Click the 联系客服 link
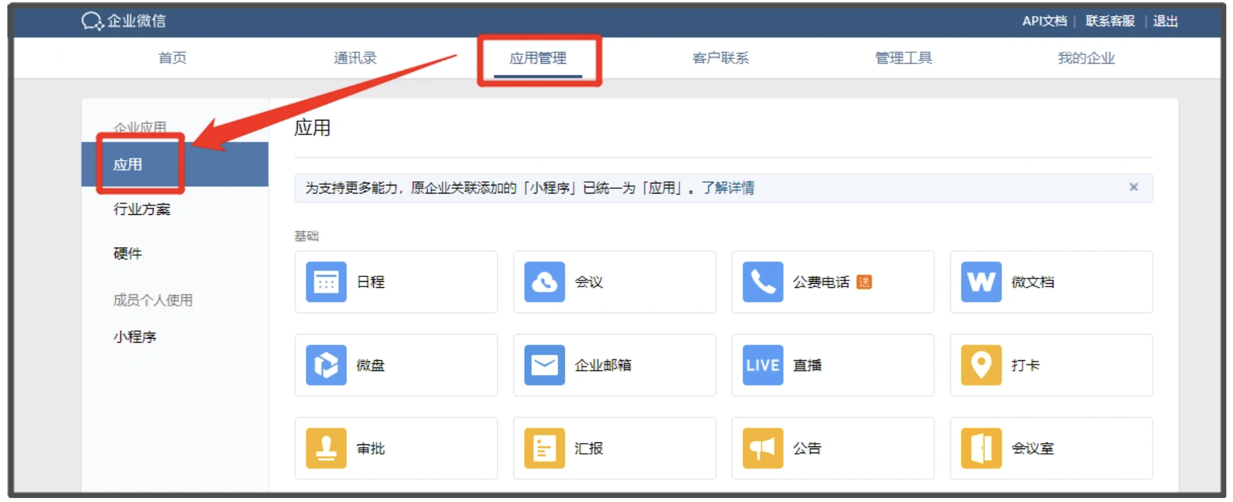 click(x=1110, y=21)
